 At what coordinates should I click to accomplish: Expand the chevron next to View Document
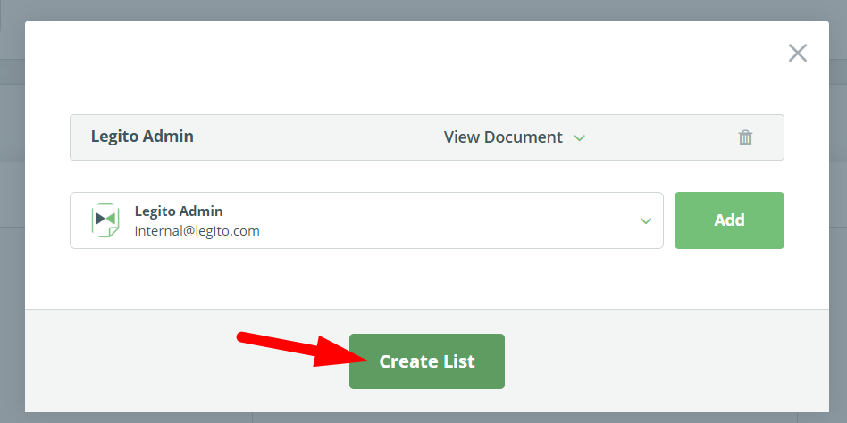click(x=579, y=138)
